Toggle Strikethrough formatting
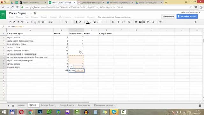 tap(84, 22)
